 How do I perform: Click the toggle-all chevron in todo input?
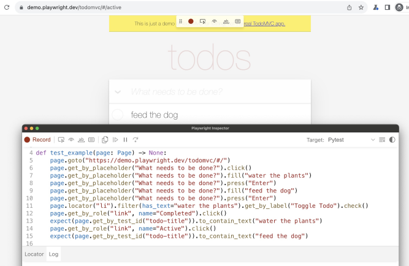(118, 92)
